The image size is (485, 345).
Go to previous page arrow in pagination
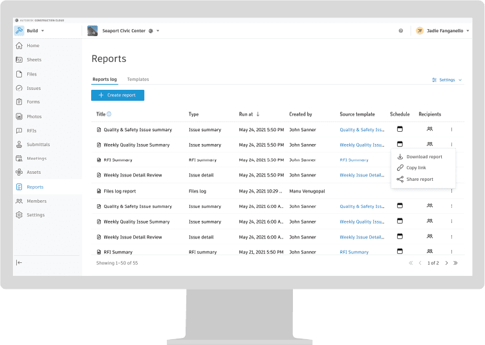tap(420, 263)
